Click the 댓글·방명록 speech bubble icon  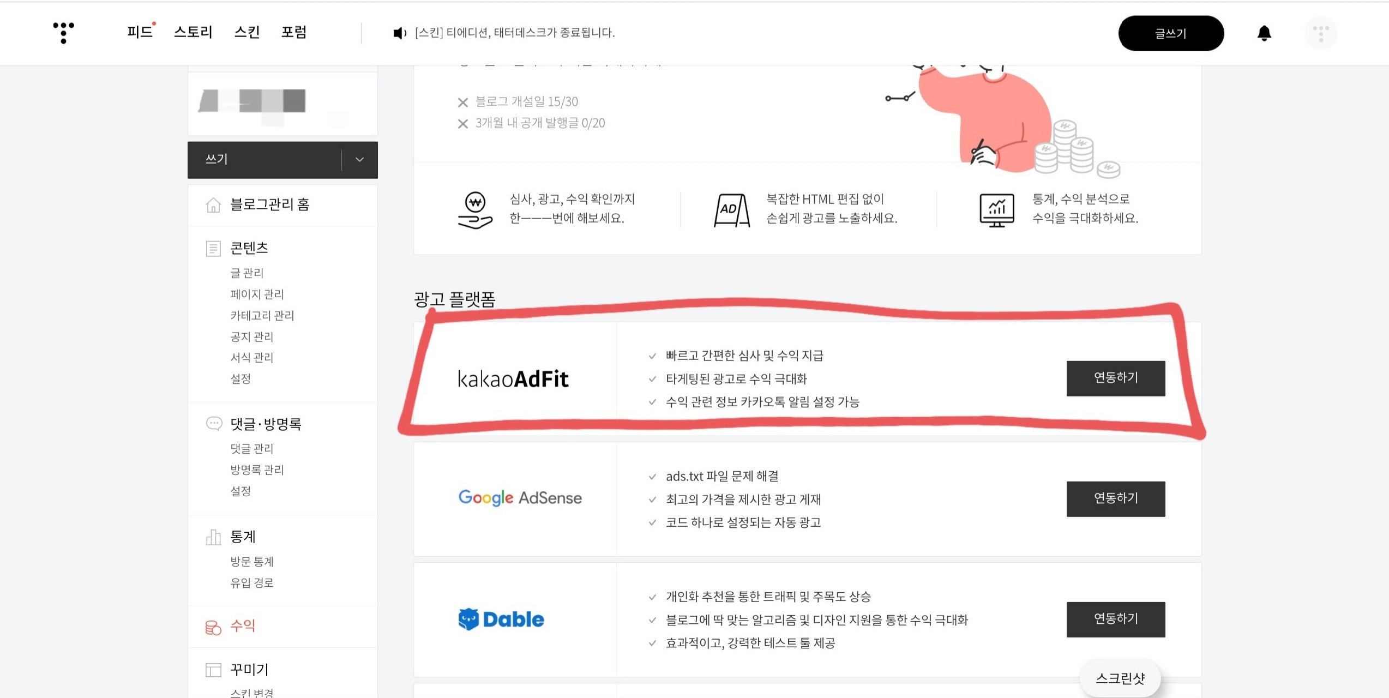(214, 423)
